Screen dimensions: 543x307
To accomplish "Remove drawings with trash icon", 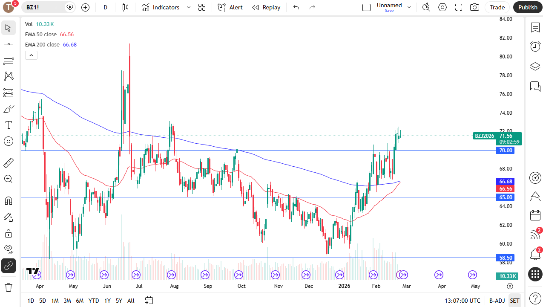I will tap(8, 287).
